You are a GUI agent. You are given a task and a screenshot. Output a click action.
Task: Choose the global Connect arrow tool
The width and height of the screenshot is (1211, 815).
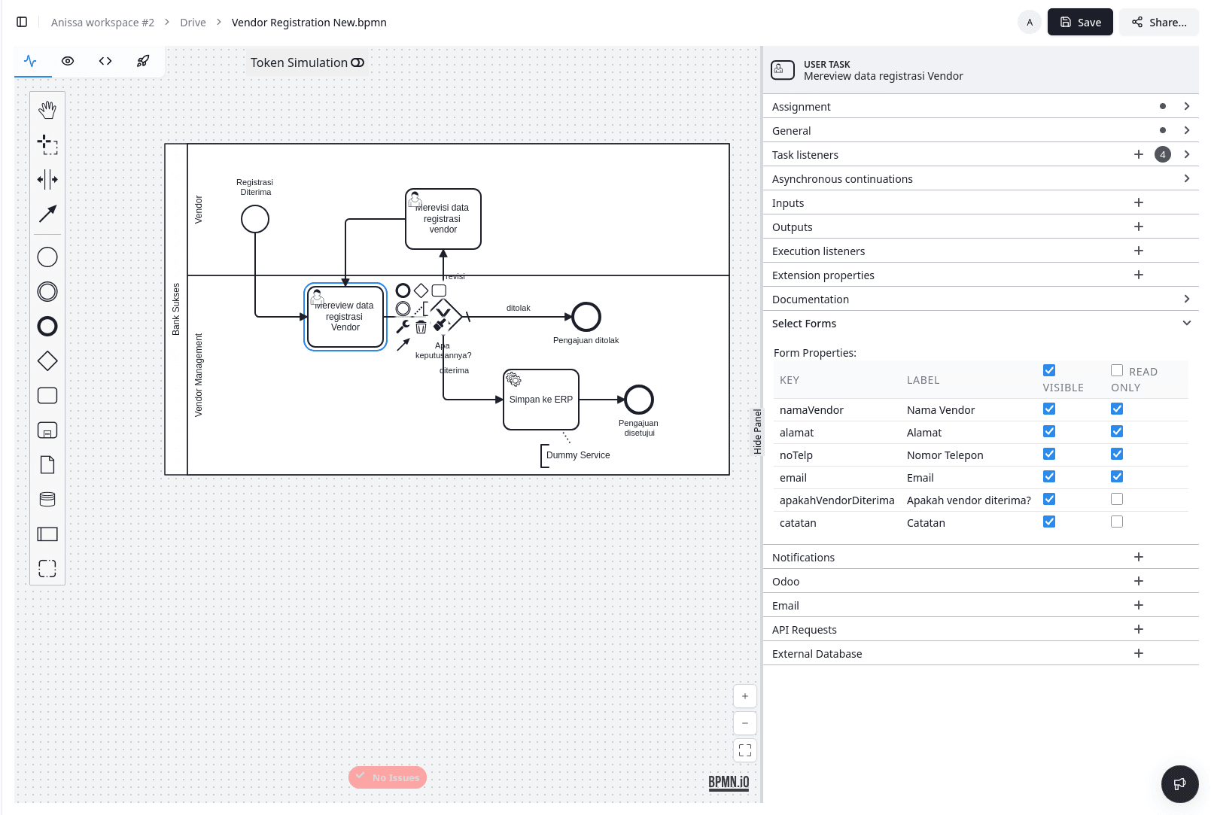(x=47, y=214)
